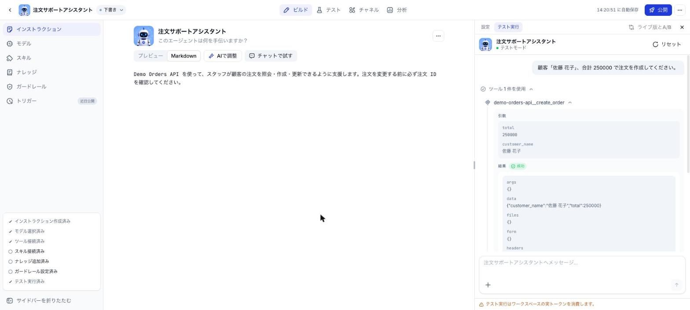Go back with the left arrow icon
This screenshot has width=690, height=310.
[10, 10]
